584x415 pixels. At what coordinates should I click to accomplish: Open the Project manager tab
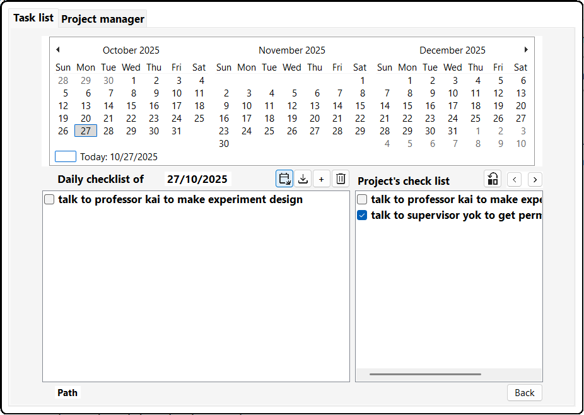pos(103,19)
